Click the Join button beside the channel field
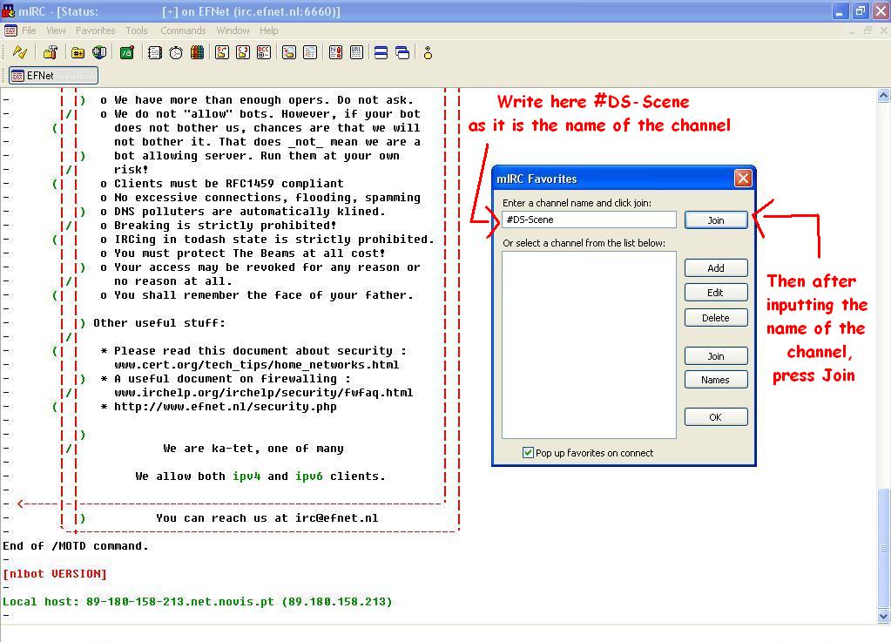Image resolution: width=891 pixels, height=642 pixels. 716,220
